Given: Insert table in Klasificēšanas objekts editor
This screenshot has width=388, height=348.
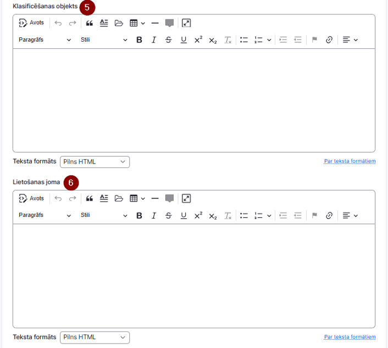Looking at the screenshot, I should pyautogui.click(x=134, y=23).
